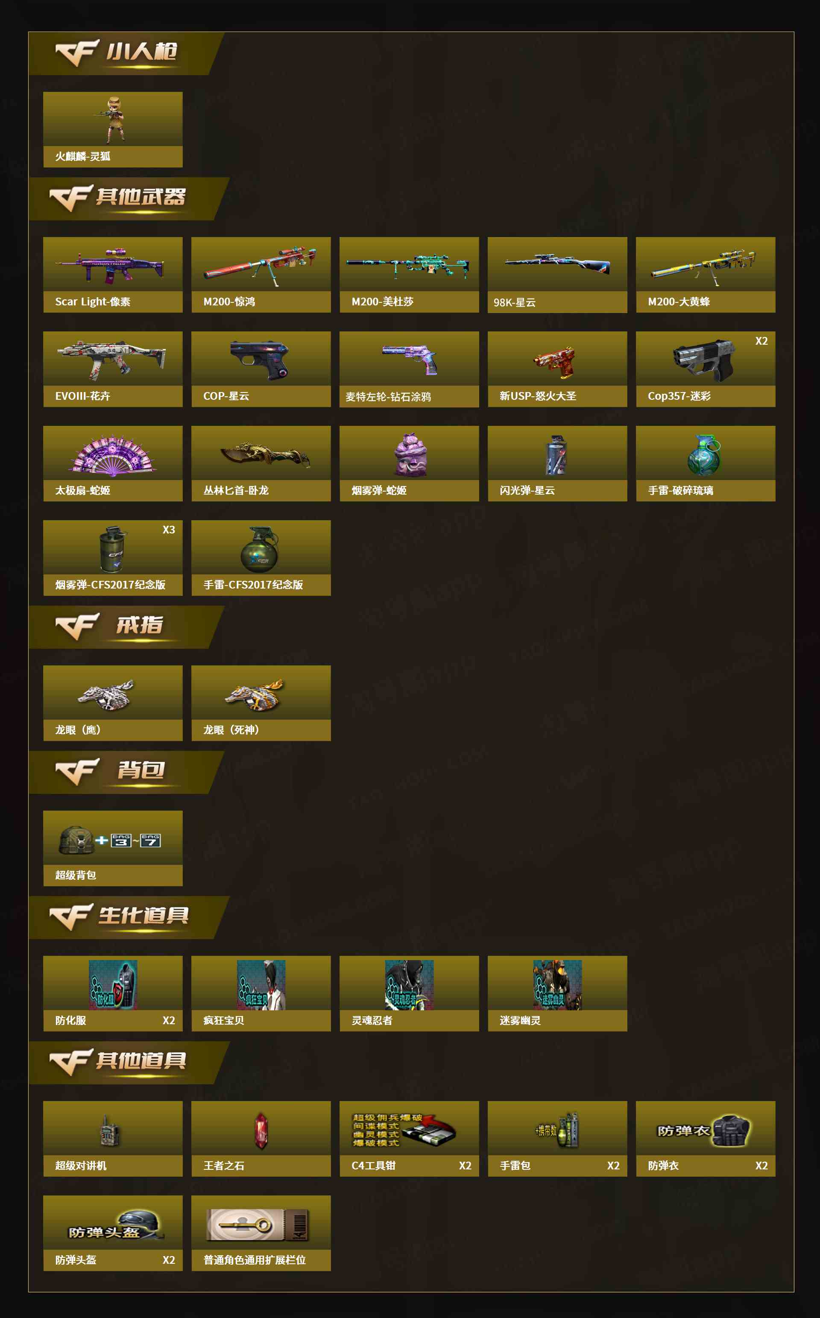Pick the EVOIII-花卉 submachine gun icon
Screen dimensions: 820x1318
tap(112, 358)
